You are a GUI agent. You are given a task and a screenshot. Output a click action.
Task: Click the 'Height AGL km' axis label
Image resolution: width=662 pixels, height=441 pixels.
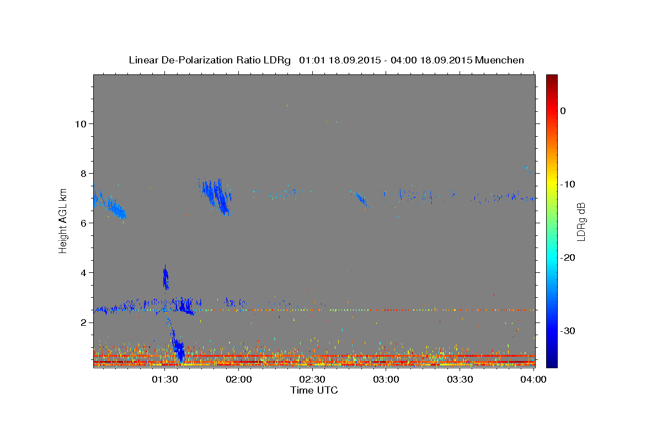63,220
